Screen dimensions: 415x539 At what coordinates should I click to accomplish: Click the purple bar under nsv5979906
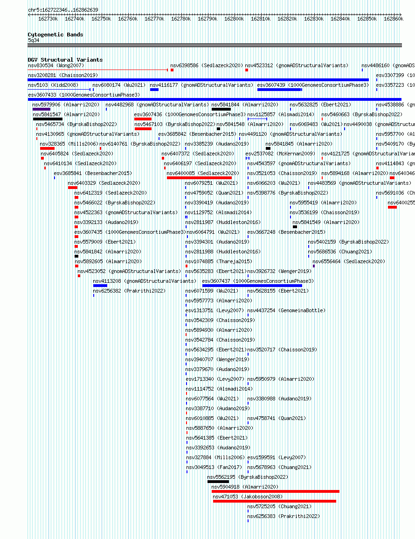pyautogui.click(x=41, y=109)
